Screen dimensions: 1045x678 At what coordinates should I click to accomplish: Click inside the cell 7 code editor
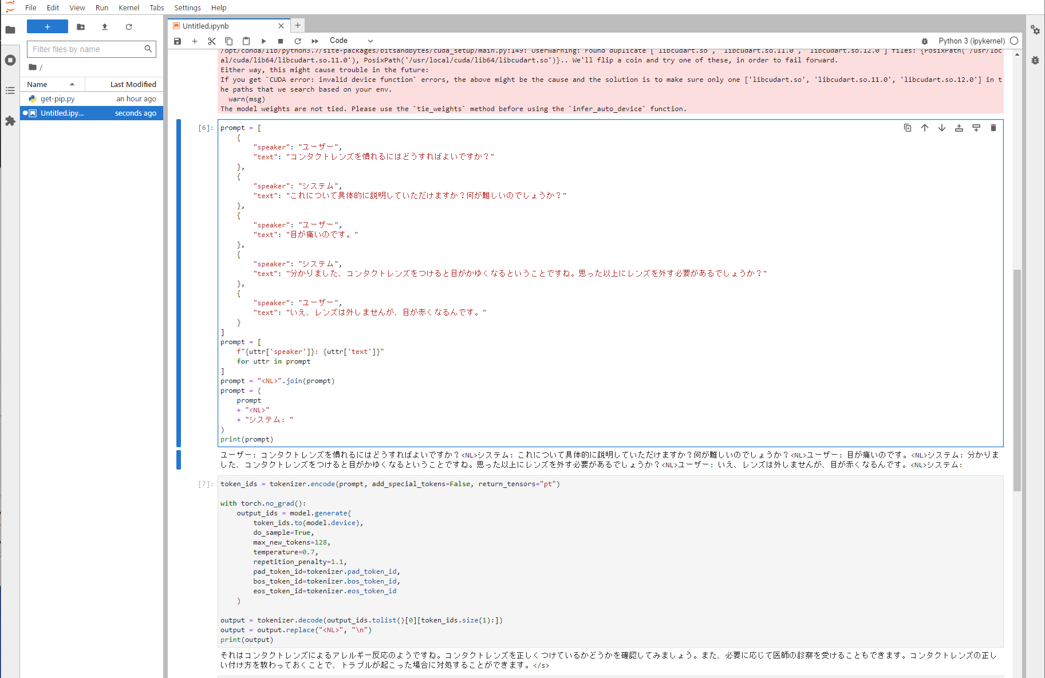coord(610,561)
